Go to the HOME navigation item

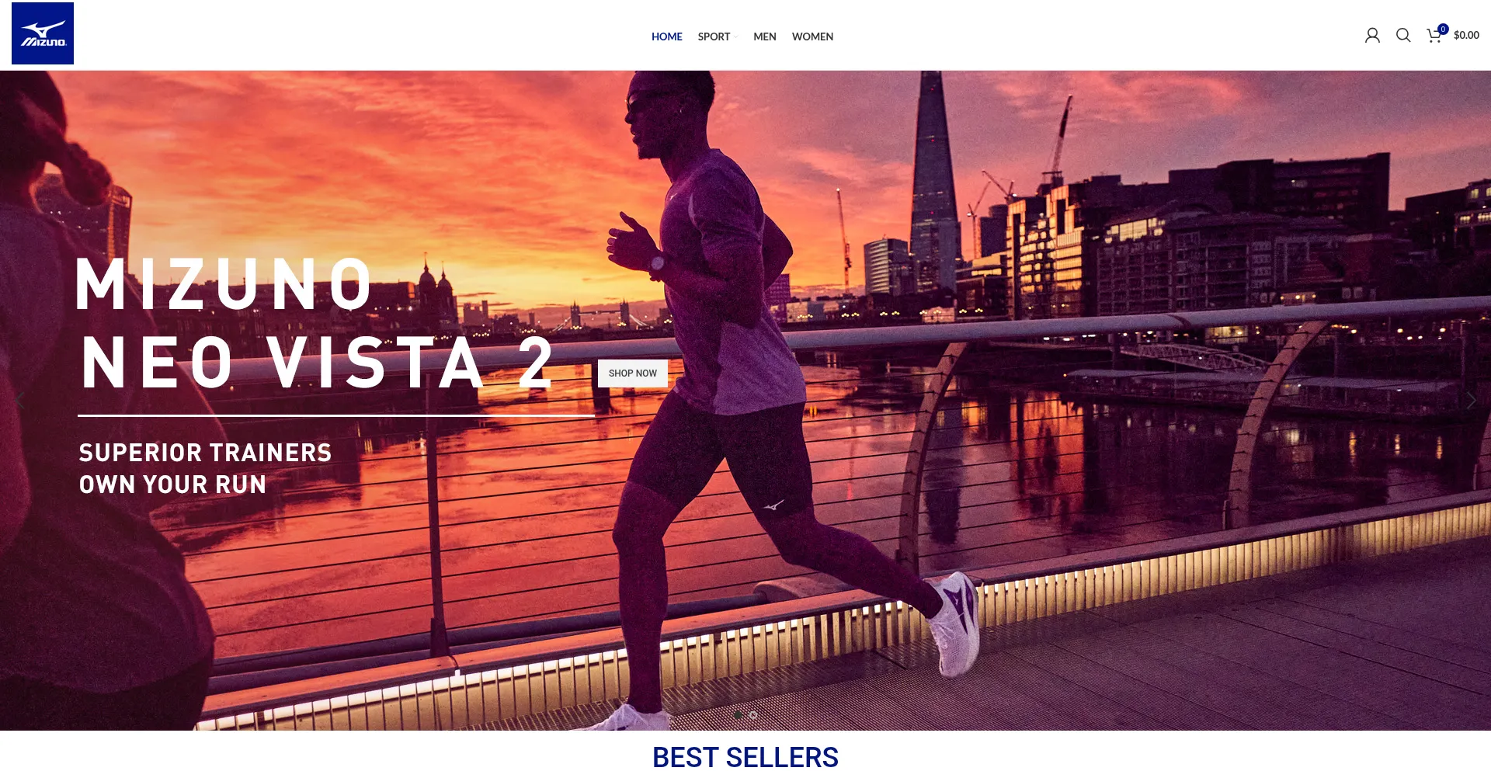(666, 36)
